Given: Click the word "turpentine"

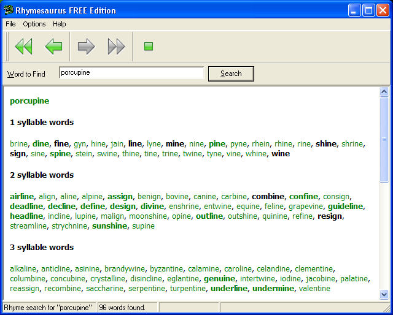Looking at the screenshot, I should tap(188, 289).
